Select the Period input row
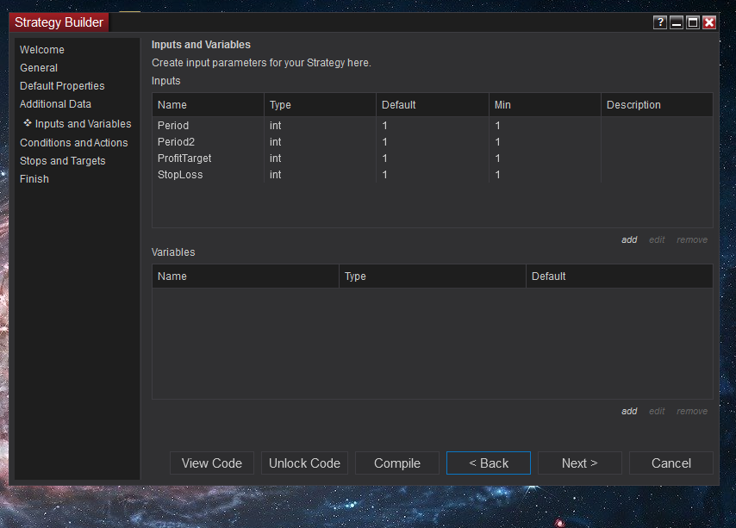This screenshot has height=528, width=736. 433,126
